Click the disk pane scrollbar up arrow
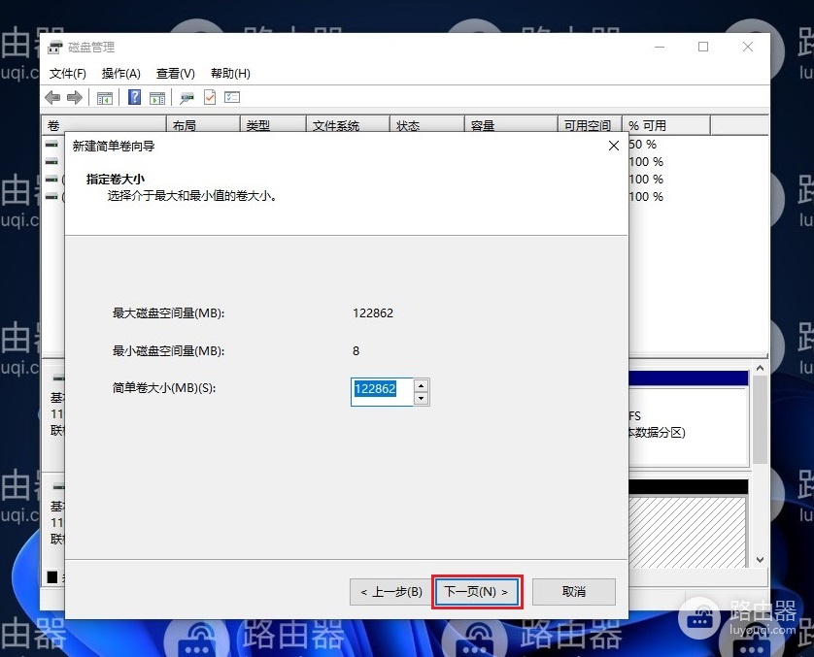Screen dimensions: 814x657 click(x=760, y=368)
